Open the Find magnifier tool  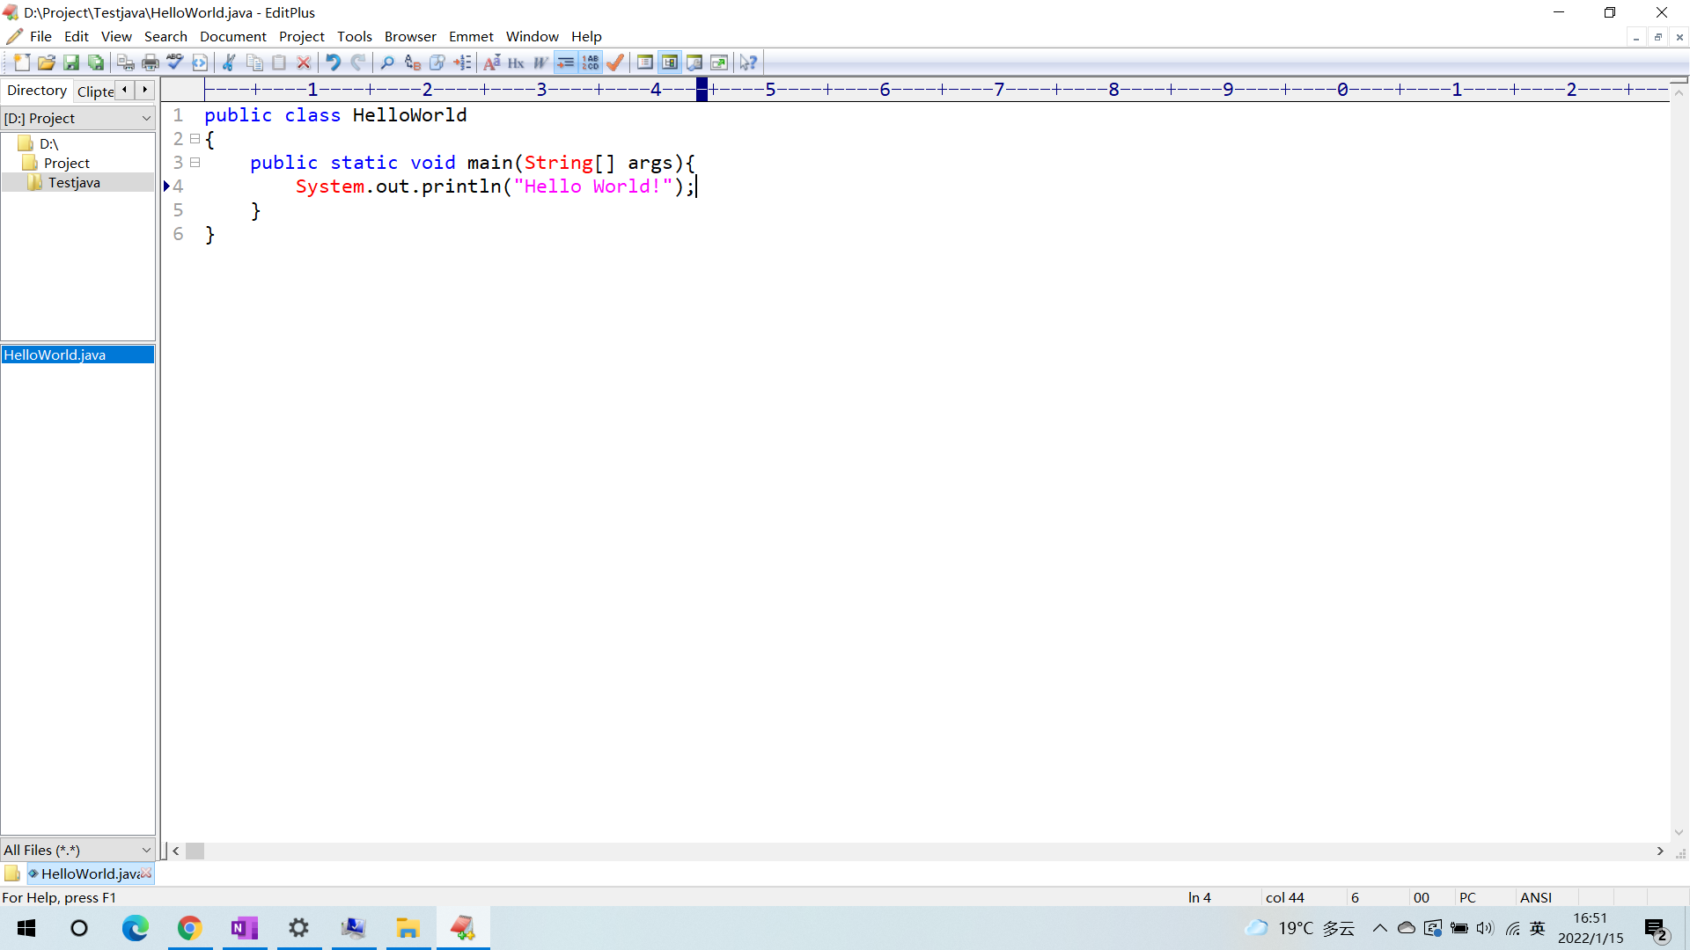pyautogui.click(x=387, y=62)
